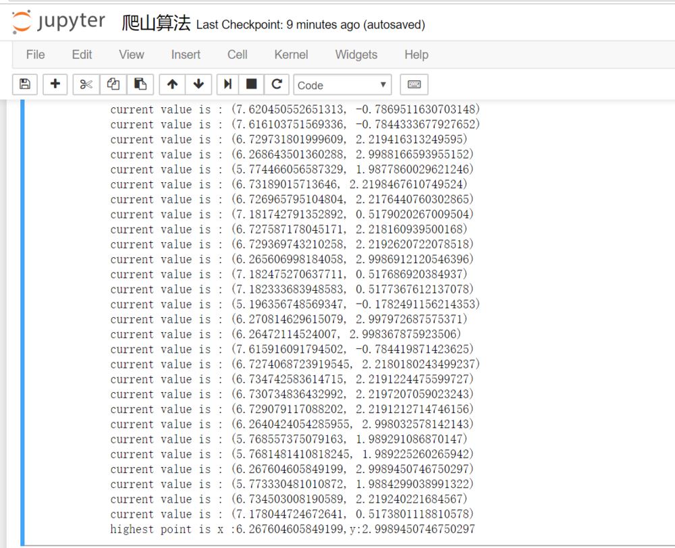Screen dimensions: 675x548
Task: Click output line with 7.615916091794502
Action: [x=292, y=349]
